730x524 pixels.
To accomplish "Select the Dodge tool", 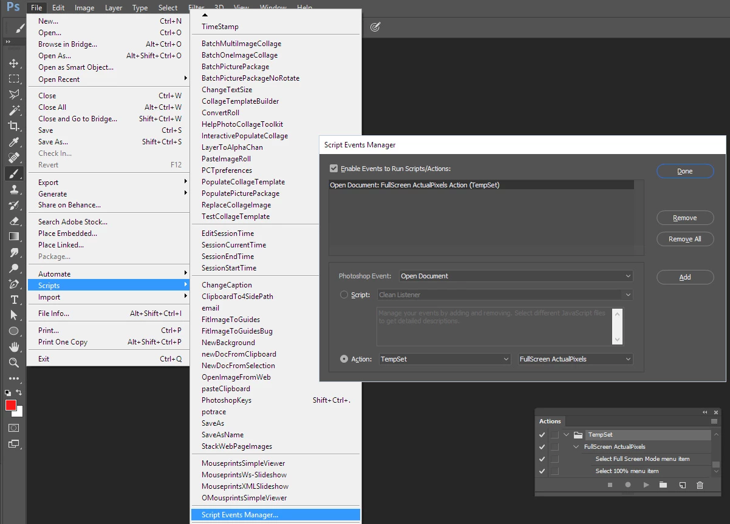I will [x=13, y=268].
